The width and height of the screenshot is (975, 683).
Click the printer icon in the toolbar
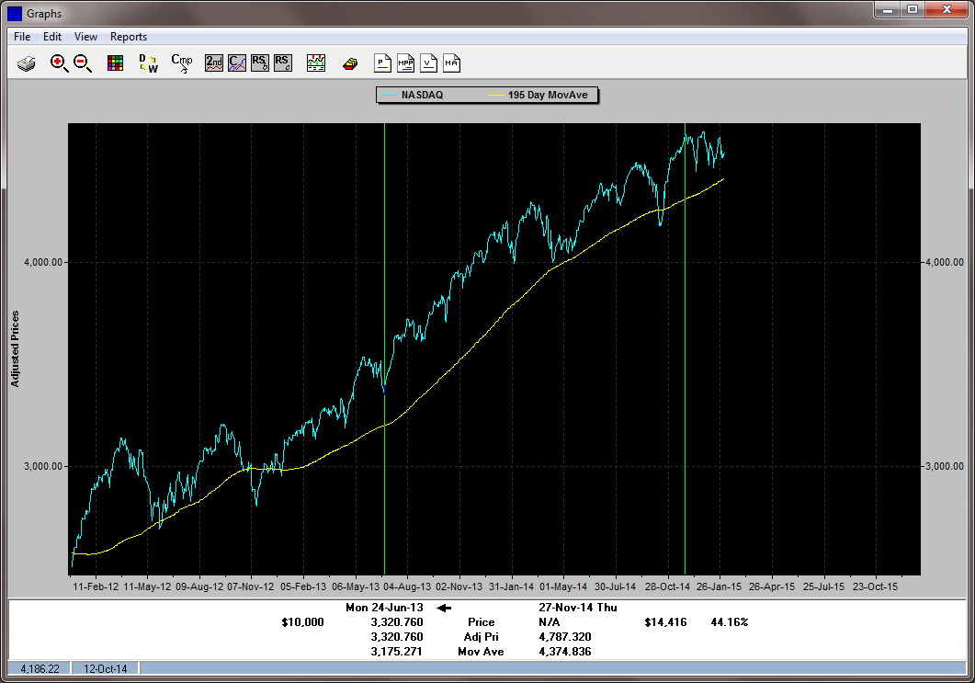pos(26,63)
